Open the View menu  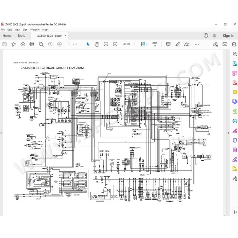tap(17, 30)
